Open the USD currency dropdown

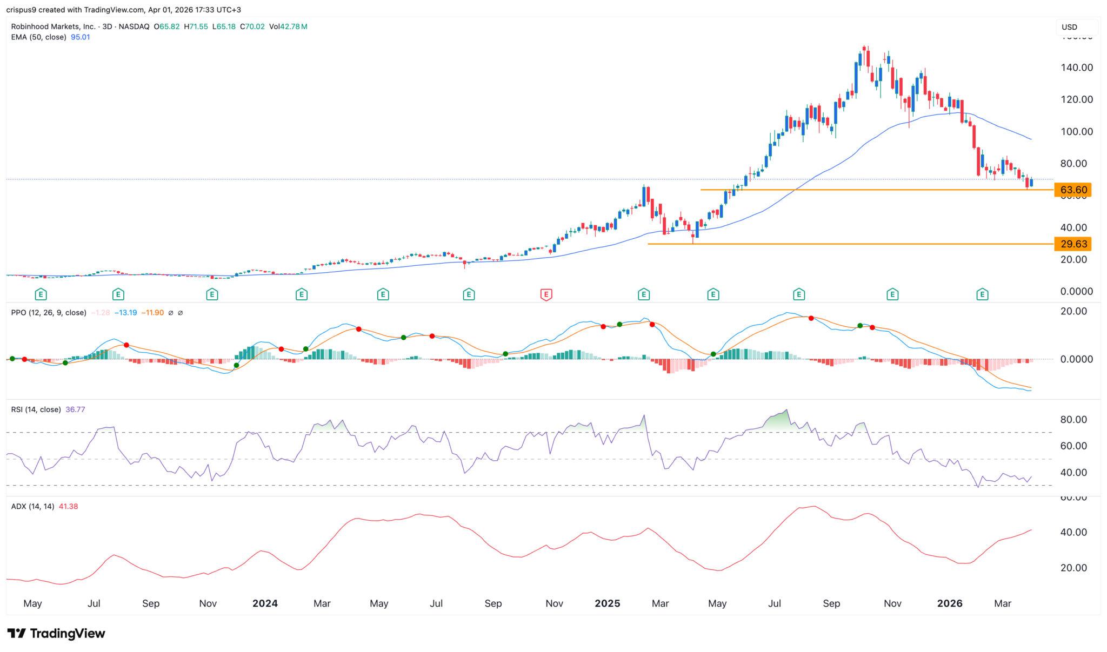click(x=1069, y=26)
